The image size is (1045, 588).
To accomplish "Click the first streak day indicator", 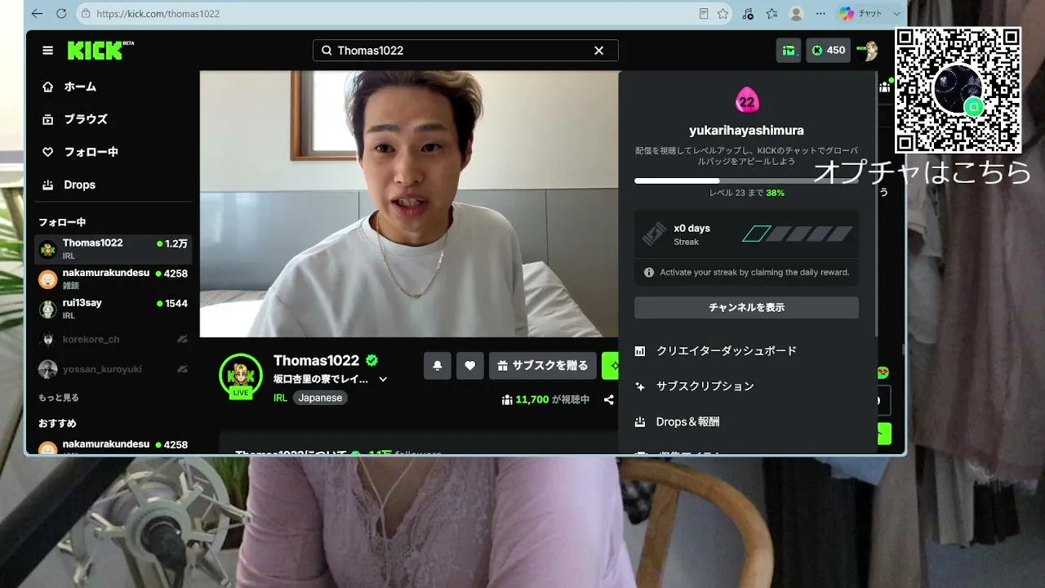I will tap(756, 234).
